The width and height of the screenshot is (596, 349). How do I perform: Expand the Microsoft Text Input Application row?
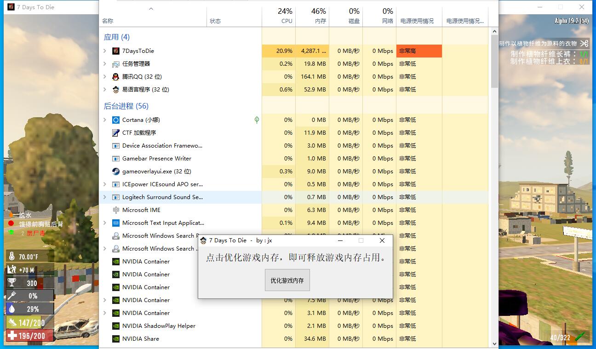(105, 223)
